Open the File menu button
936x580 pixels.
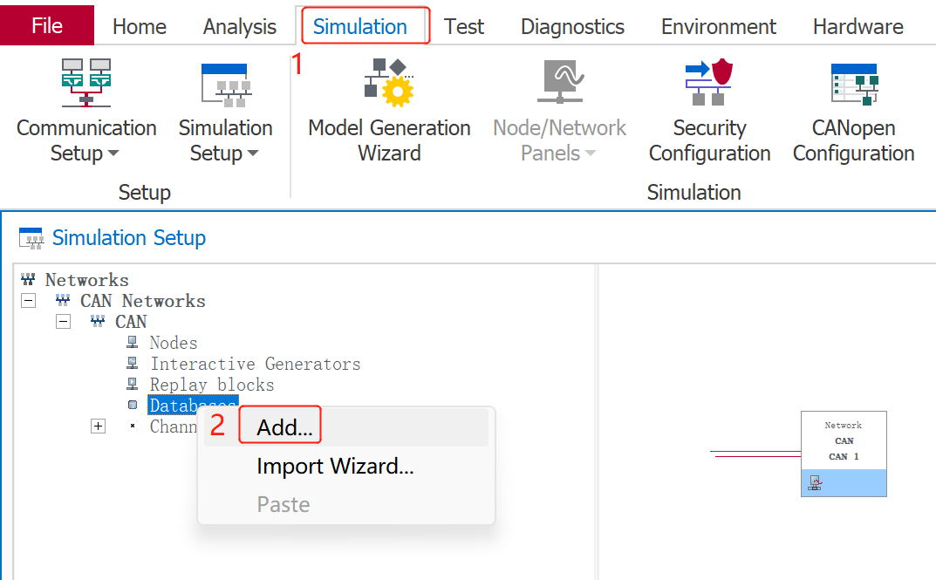click(x=47, y=25)
